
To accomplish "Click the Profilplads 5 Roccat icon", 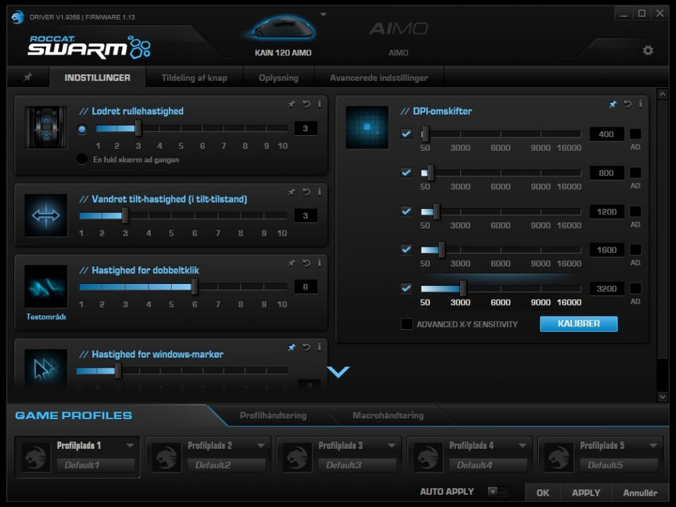I will [x=559, y=458].
